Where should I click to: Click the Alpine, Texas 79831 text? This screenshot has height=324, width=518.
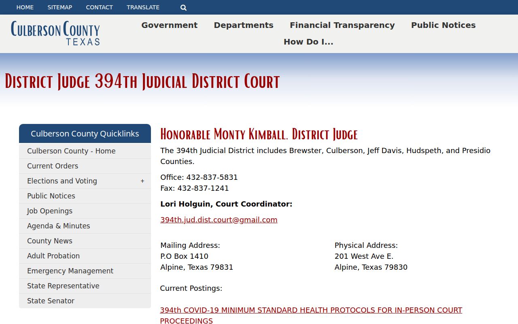[197, 267]
